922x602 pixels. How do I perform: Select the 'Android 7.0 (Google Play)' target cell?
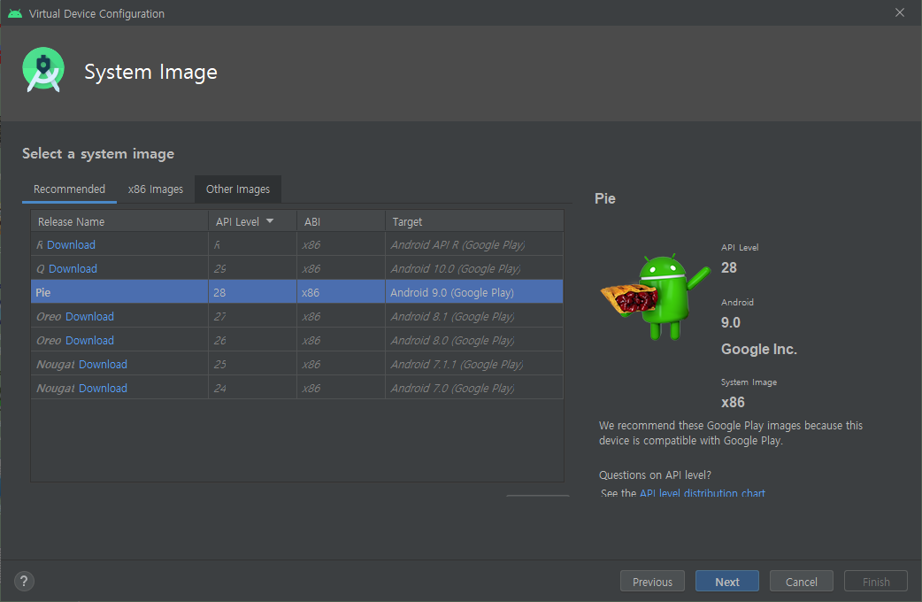click(474, 389)
